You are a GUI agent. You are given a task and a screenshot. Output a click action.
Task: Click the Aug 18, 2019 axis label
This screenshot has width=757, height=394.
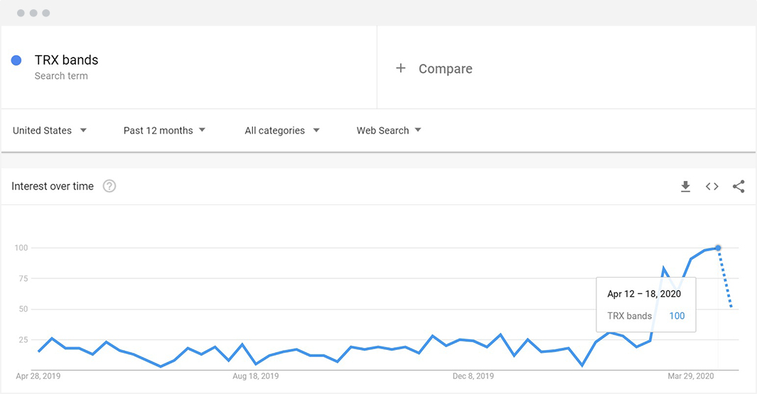[x=255, y=376]
